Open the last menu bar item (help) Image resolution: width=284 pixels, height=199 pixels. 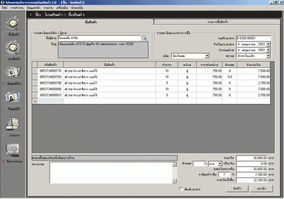[x=77, y=8]
